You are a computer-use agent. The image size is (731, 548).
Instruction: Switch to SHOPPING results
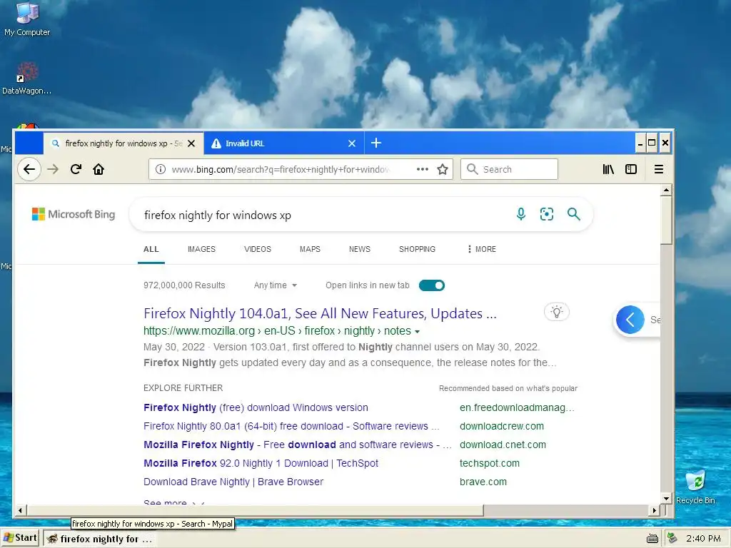(417, 249)
